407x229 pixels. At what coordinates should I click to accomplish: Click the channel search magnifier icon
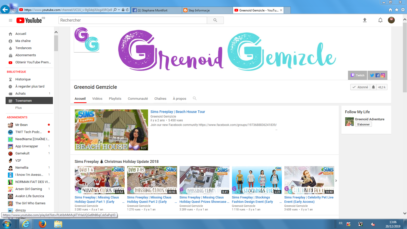(195, 98)
